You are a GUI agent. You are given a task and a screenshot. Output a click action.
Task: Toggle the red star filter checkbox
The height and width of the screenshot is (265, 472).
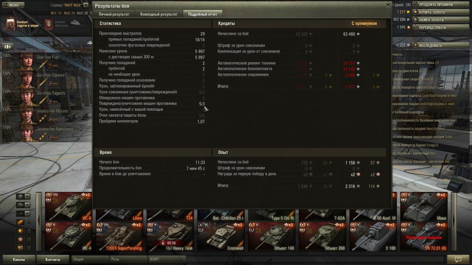click(x=29, y=239)
